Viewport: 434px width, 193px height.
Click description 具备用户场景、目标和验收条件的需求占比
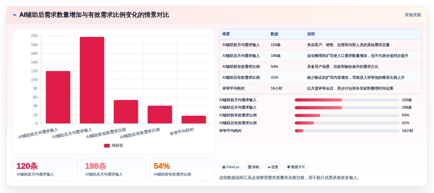343,67
